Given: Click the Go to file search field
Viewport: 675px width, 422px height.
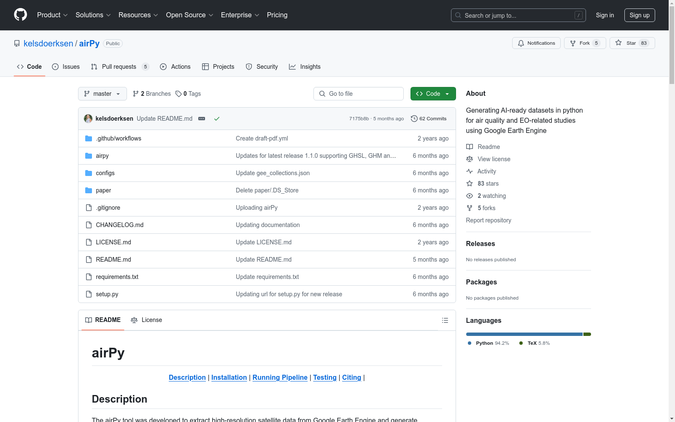Looking at the screenshot, I should coord(359,94).
